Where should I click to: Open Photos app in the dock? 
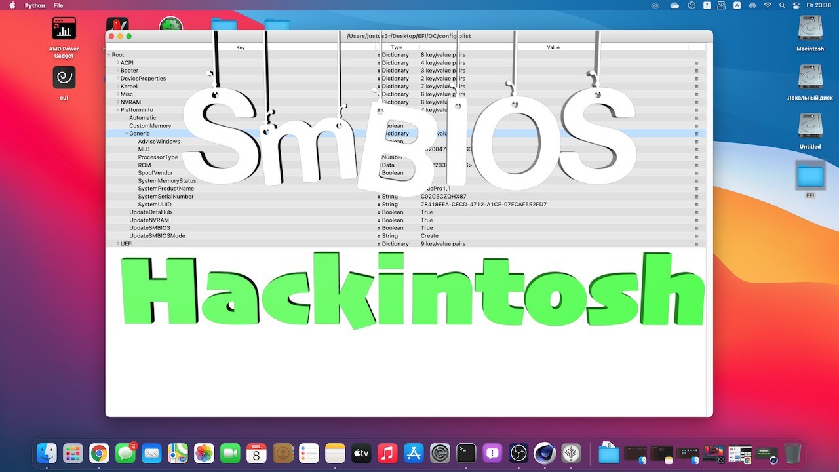click(x=204, y=453)
